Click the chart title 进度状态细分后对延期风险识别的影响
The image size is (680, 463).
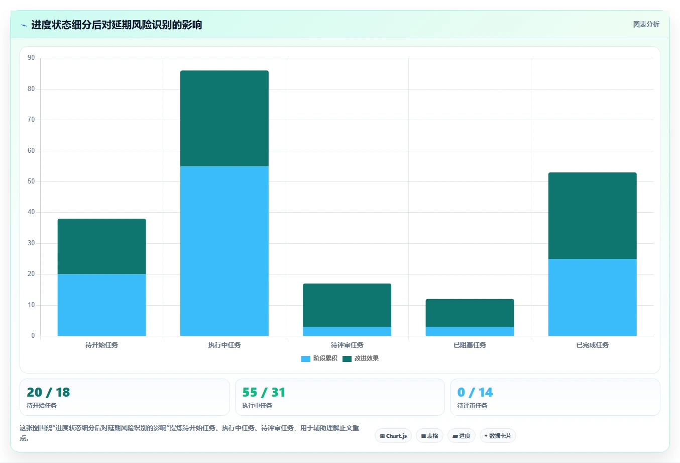click(117, 25)
